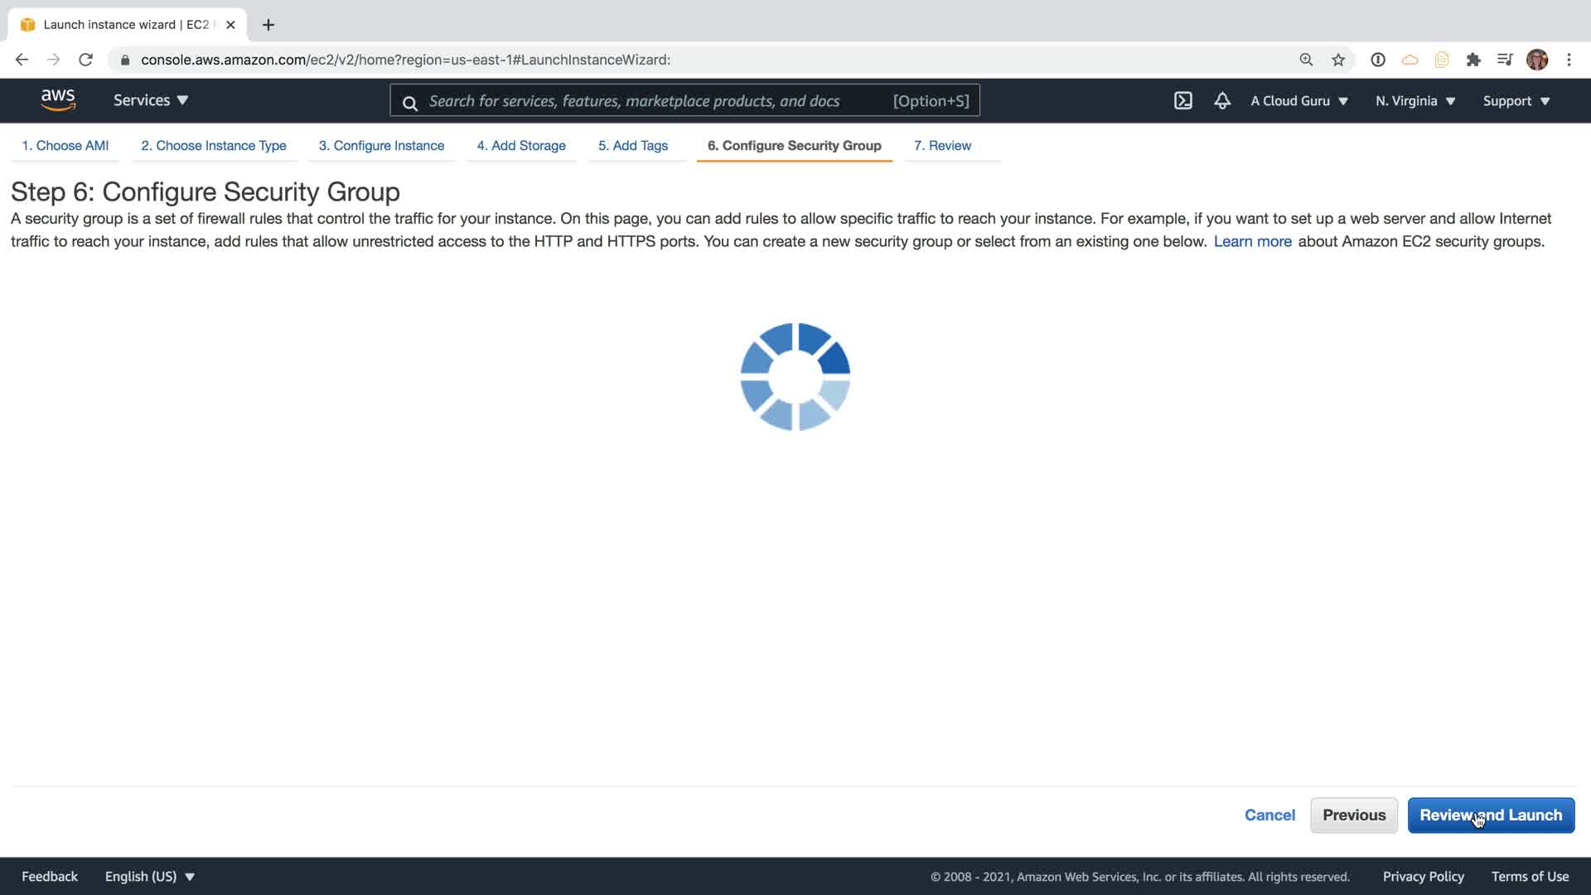Viewport: 1591px width, 895px height.
Task: Reload the page
Action: (85, 60)
